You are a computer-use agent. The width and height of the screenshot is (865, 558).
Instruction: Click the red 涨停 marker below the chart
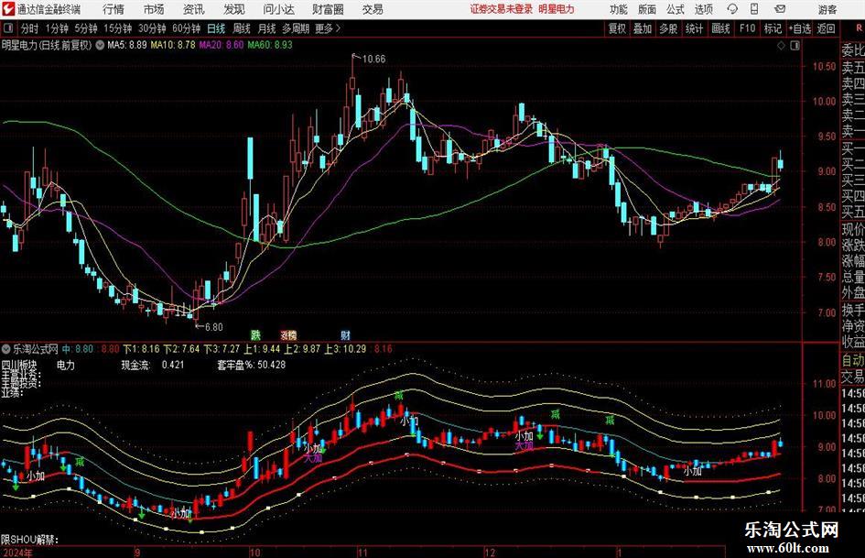[288, 334]
